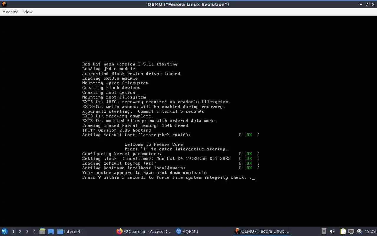This screenshot has width=377, height=236.
Task: Select QEMU Fedora Linux taskbar entry
Action: point(262,231)
